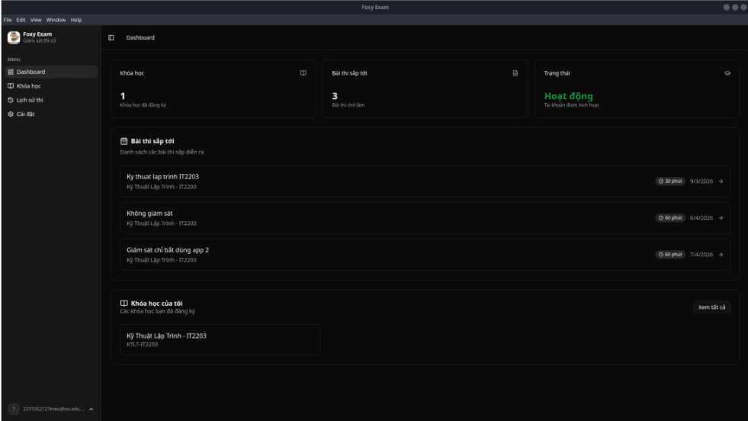Screen dimensions: 748x421
Task: Click the 30 phút duration badge
Action: pyautogui.click(x=670, y=182)
